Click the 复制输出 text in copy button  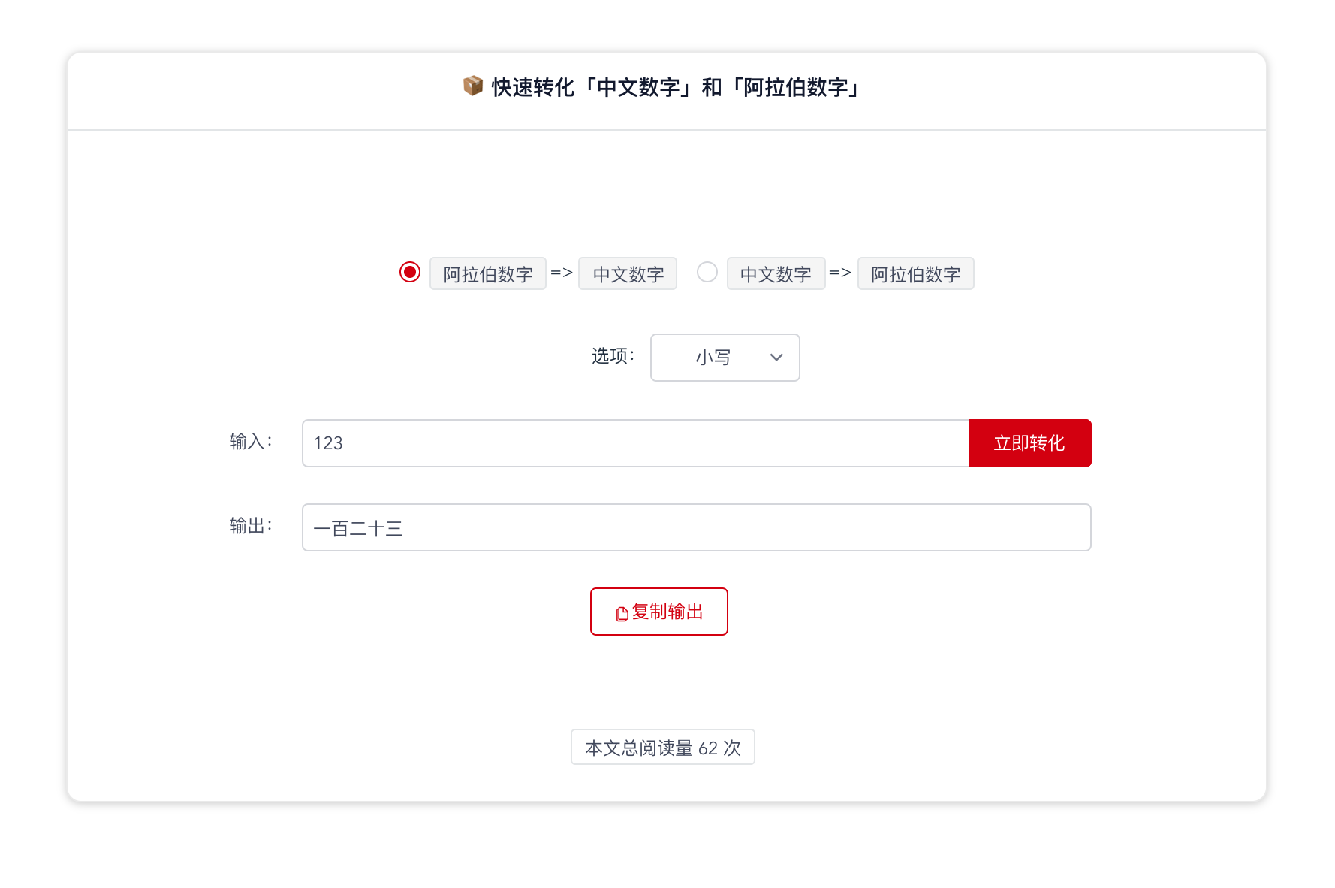[x=667, y=612]
